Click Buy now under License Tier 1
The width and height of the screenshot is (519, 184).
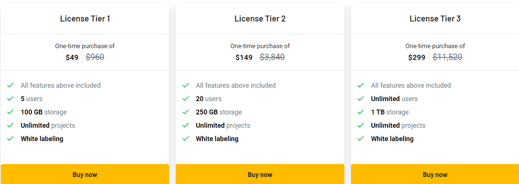point(85,174)
